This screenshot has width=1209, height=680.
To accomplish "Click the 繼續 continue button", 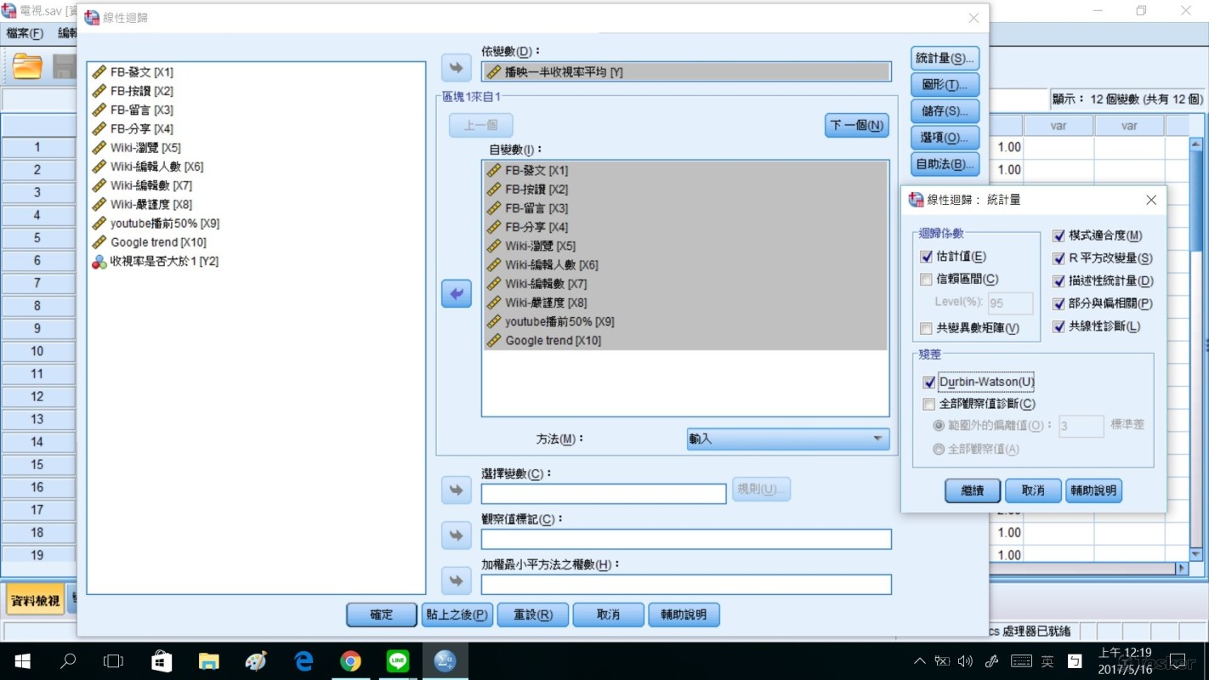I will coord(972,491).
